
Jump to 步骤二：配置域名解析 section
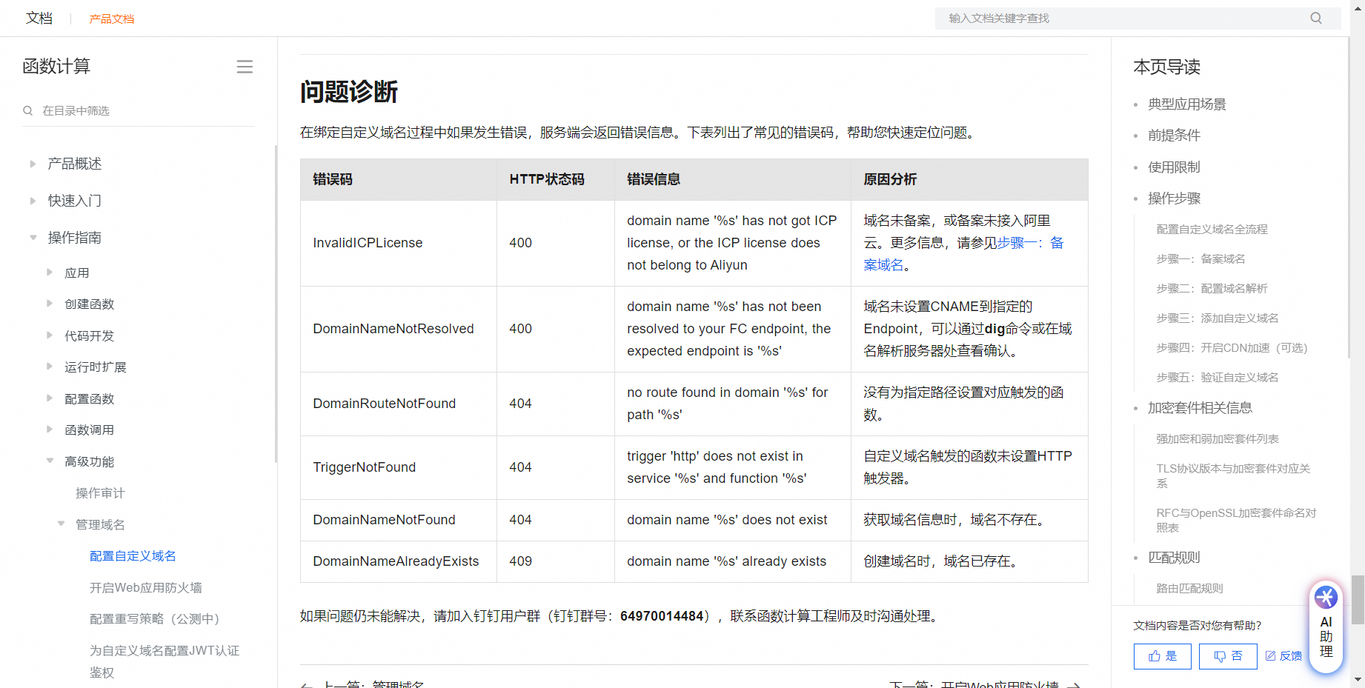pos(1212,289)
